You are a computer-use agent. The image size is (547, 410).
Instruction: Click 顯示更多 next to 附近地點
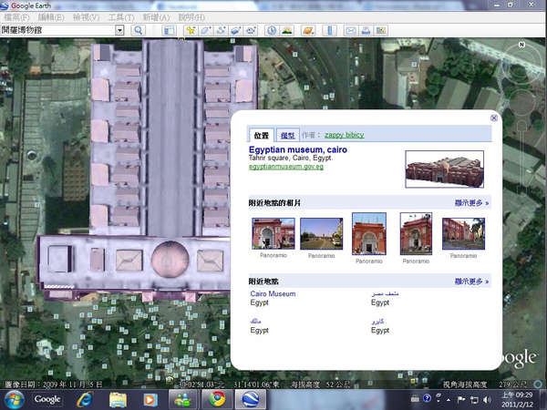[471, 281]
